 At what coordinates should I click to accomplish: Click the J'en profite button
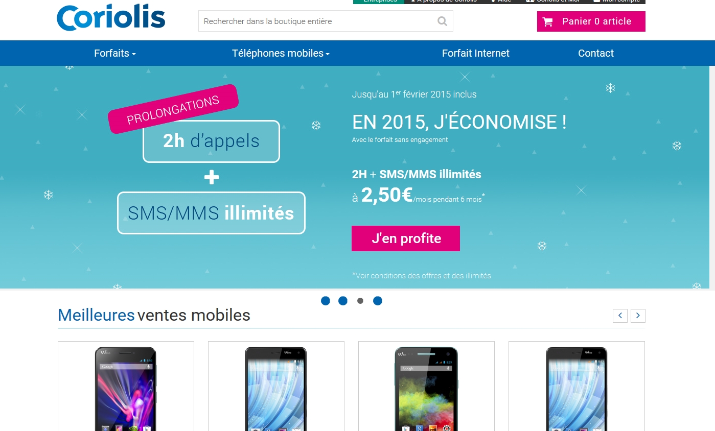406,238
